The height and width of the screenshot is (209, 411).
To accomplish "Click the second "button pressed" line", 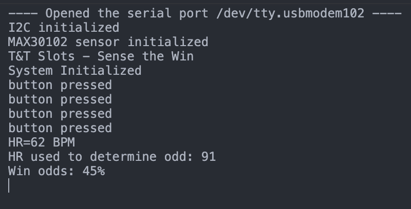I will click(x=60, y=99).
